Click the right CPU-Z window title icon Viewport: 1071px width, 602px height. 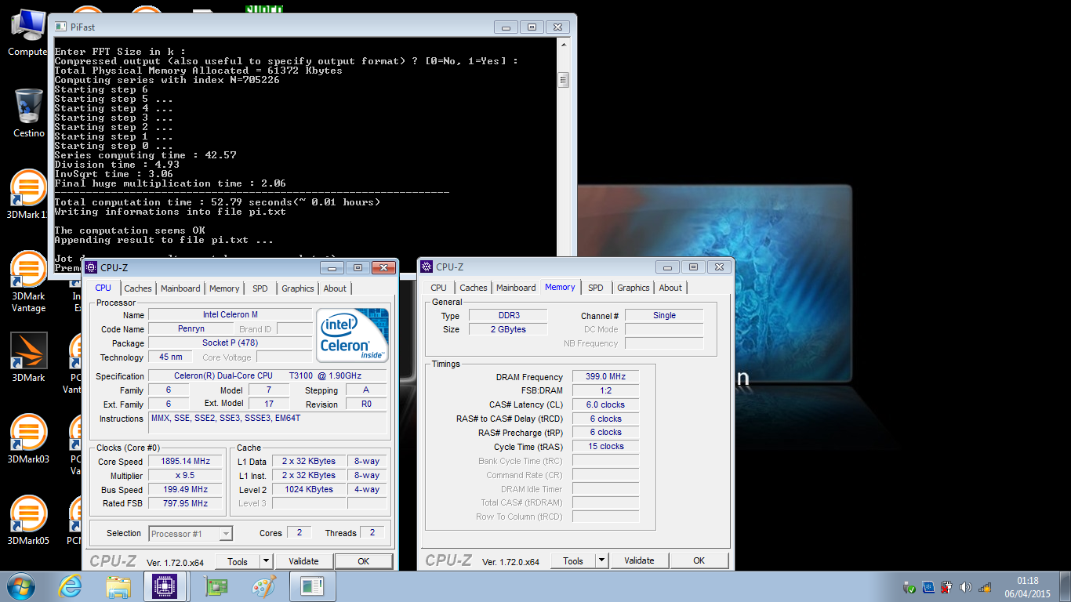coord(427,267)
